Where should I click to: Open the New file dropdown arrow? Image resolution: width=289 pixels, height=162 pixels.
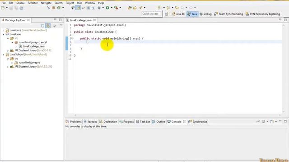point(7,8)
